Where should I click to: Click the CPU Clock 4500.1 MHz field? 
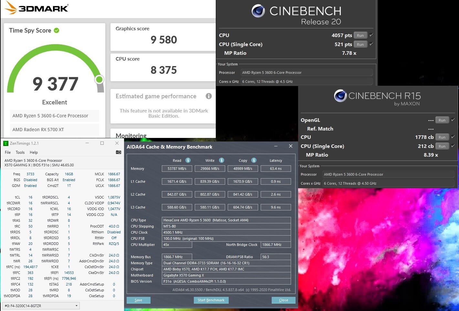[x=226, y=232]
